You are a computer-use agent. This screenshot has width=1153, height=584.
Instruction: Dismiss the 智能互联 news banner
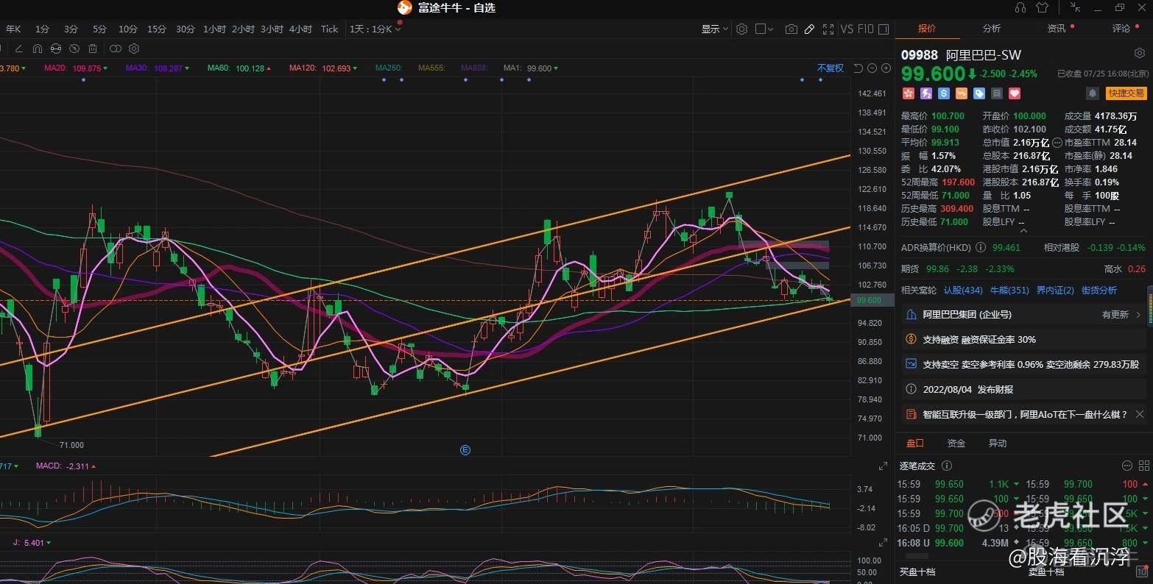pos(1140,414)
